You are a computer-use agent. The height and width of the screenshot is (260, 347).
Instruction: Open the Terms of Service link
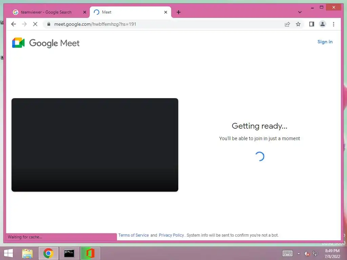[134, 235]
